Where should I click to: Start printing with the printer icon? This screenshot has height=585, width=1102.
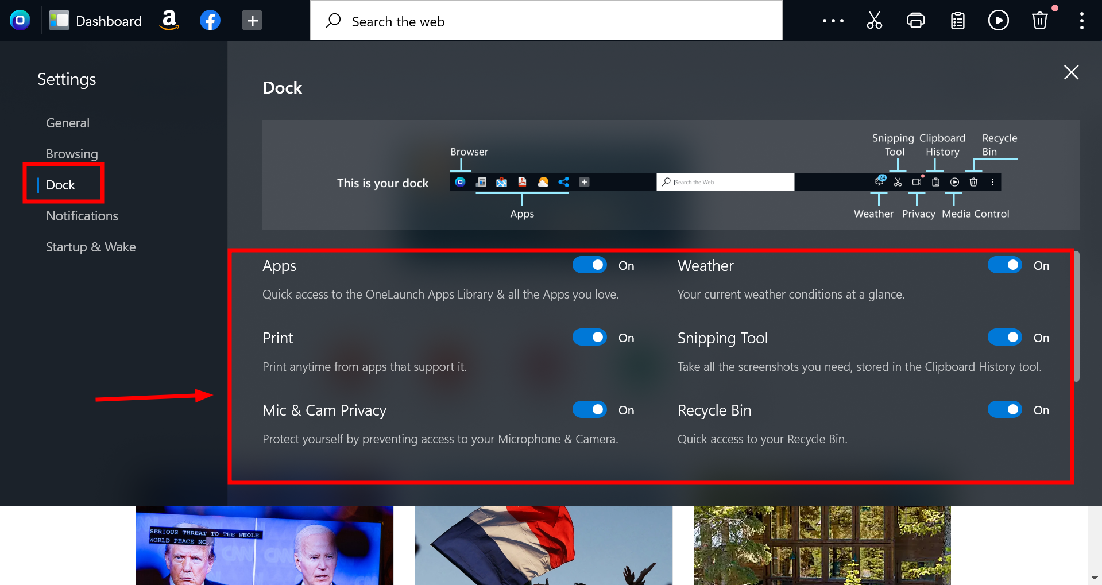[915, 20]
